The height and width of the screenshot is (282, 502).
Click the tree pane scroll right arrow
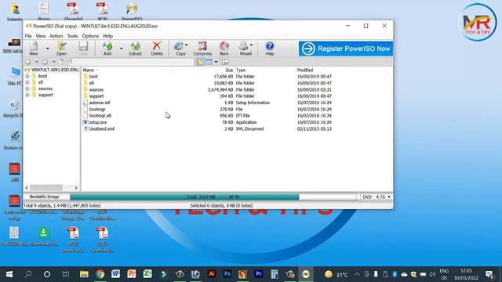pyautogui.click(x=76, y=188)
